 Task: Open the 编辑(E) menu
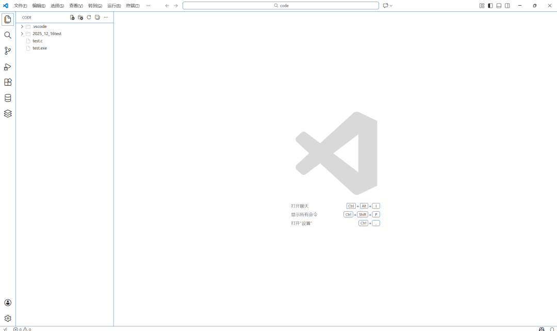(39, 6)
